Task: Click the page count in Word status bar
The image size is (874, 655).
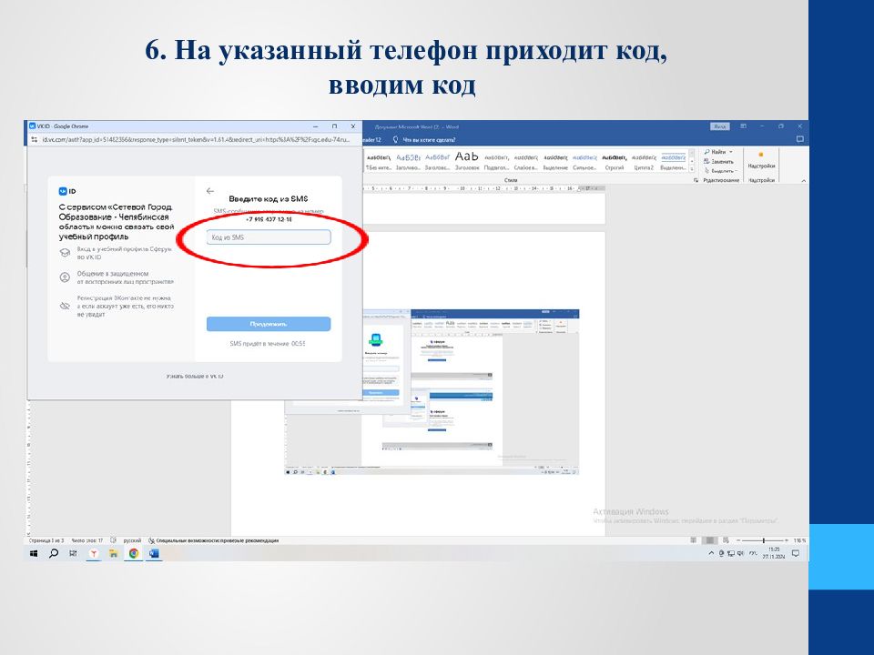Action: (46, 540)
